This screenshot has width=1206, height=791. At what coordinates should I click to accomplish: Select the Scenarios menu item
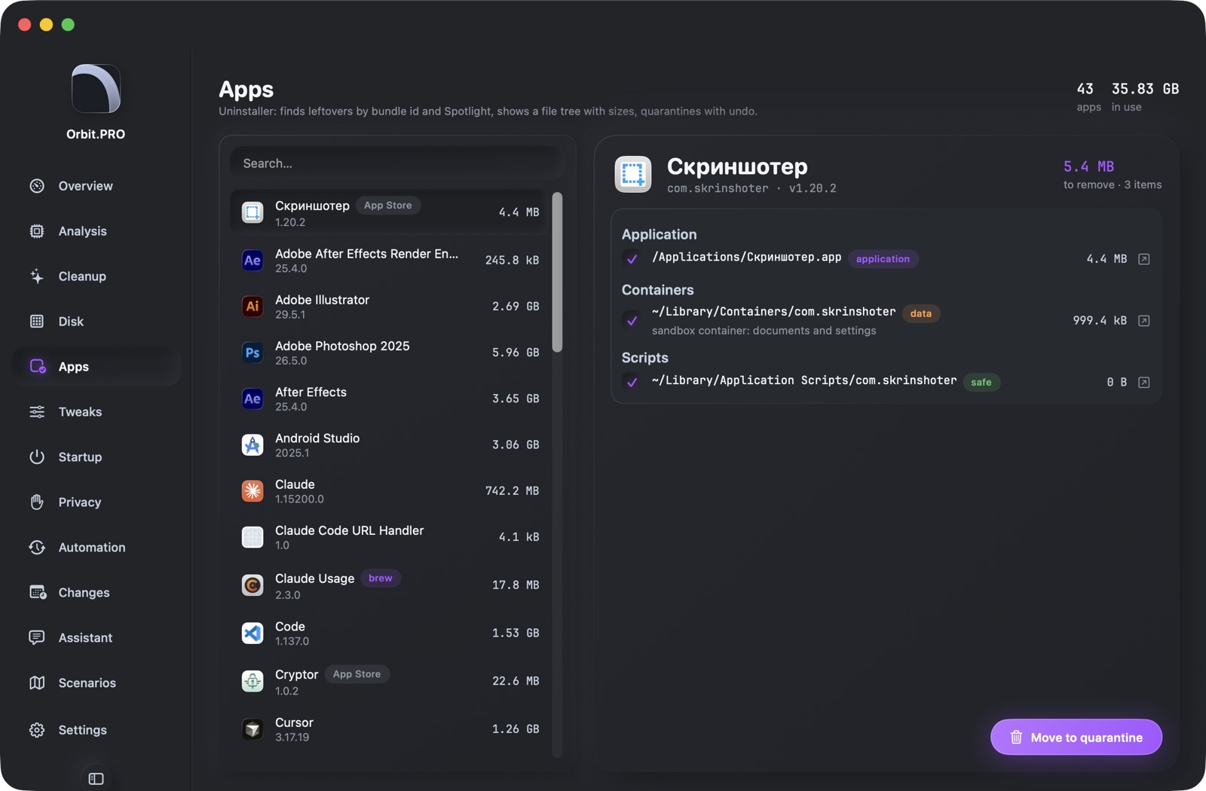tap(96, 683)
